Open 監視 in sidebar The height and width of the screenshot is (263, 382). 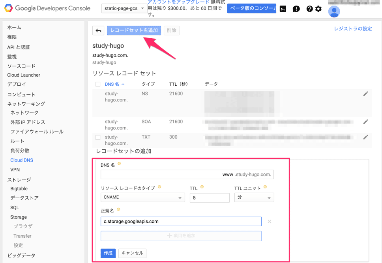(x=12, y=57)
